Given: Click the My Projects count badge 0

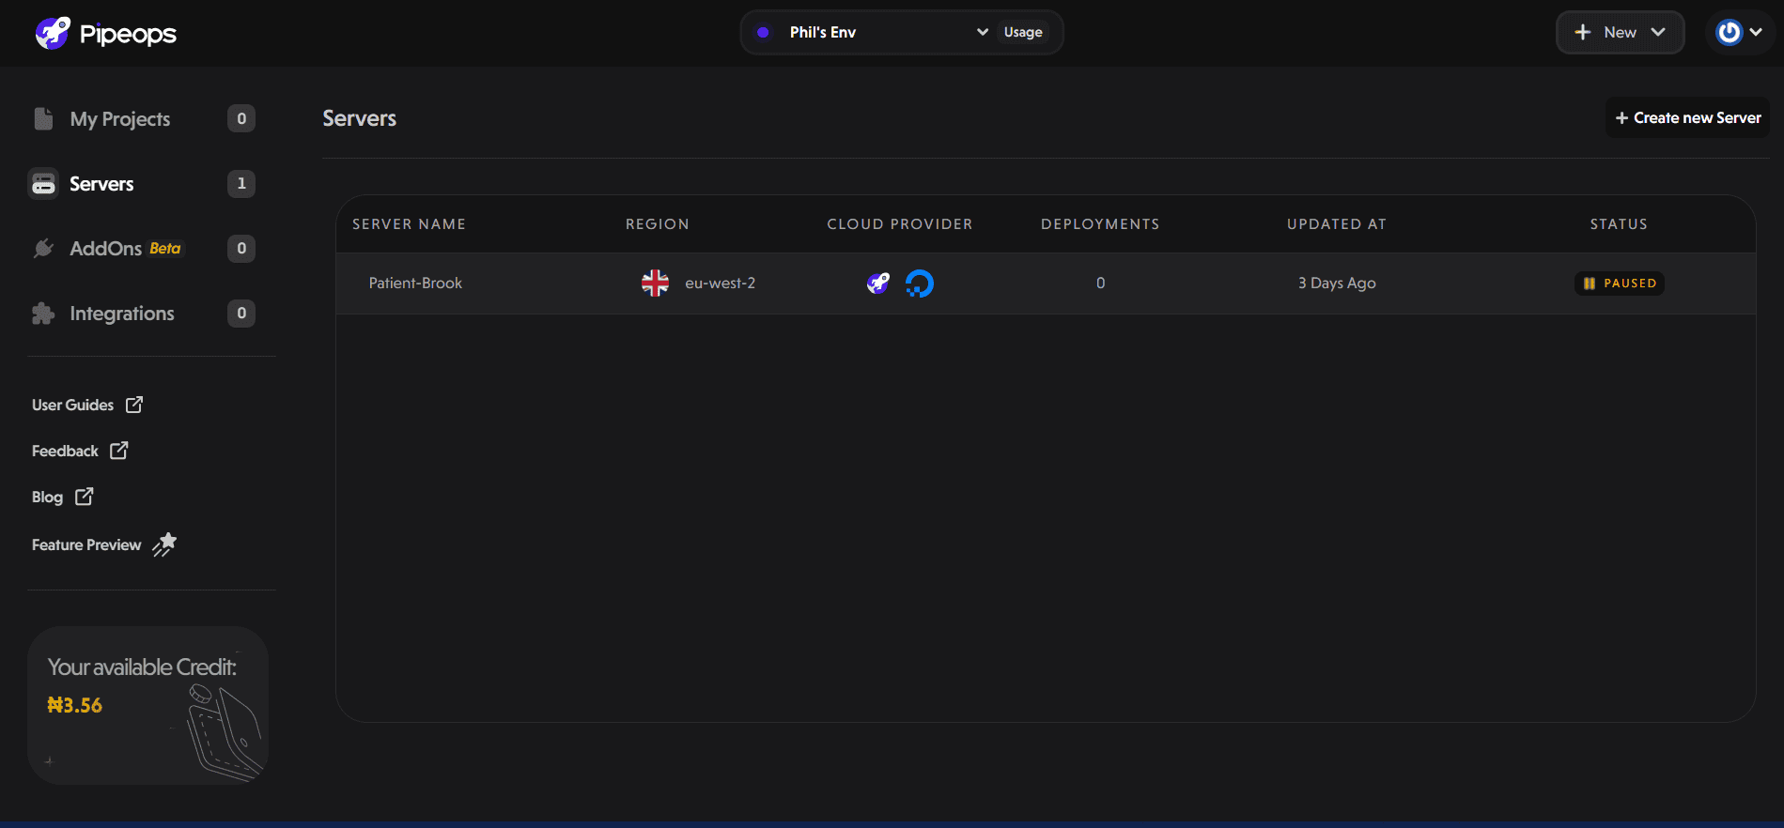Looking at the screenshot, I should pos(241,118).
